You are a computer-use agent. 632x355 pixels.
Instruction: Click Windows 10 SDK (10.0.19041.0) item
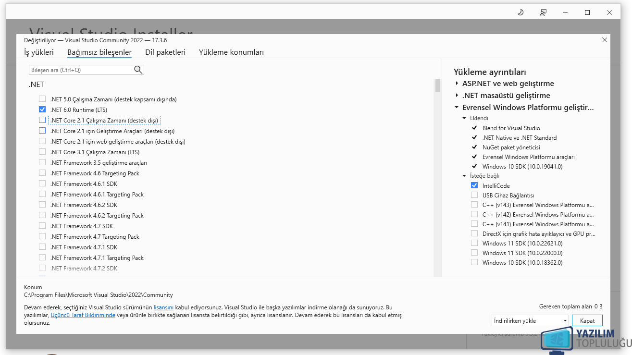coord(522,167)
